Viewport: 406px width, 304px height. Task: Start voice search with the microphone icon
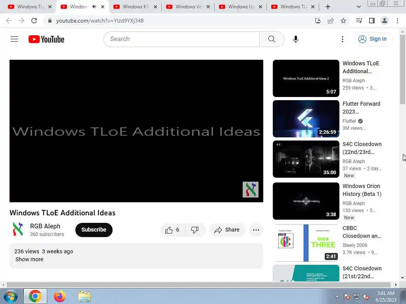pos(295,39)
